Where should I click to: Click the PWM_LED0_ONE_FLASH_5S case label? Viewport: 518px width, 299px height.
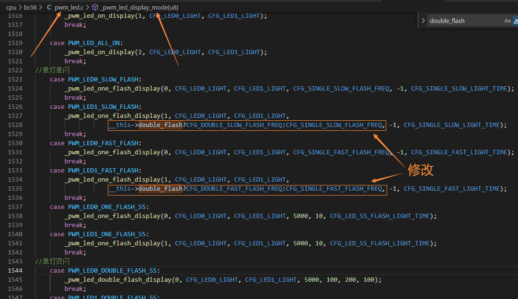(107, 207)
